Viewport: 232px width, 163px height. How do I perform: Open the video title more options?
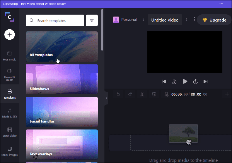coord(186,20)
